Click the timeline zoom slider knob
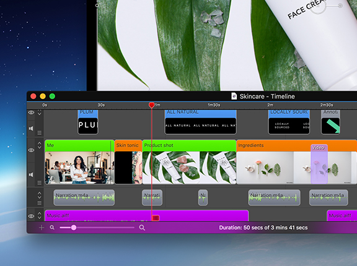Image resolution: width=357 pixels, height=266 pixels. pyautogui.click(x=74, y=228)
